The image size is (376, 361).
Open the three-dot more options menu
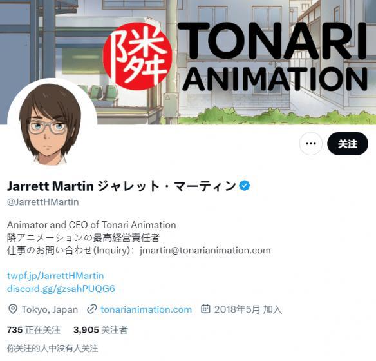tap(310, 144)
